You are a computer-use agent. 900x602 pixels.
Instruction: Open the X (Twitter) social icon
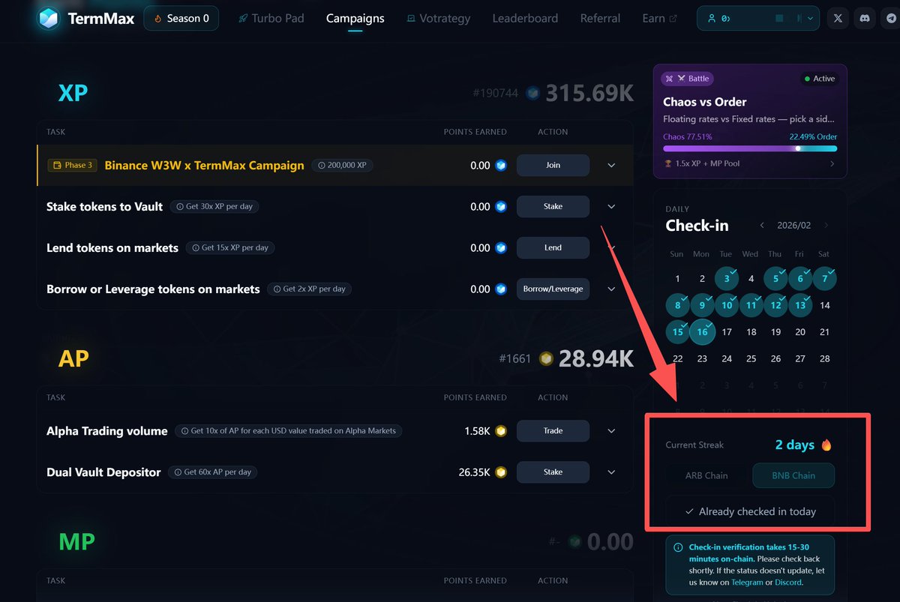coord(838,18)
